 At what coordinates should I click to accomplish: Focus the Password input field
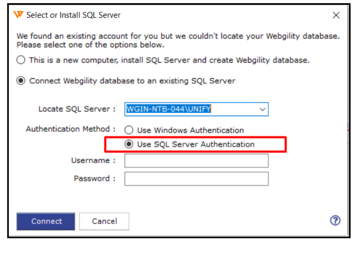coord(196,178)
